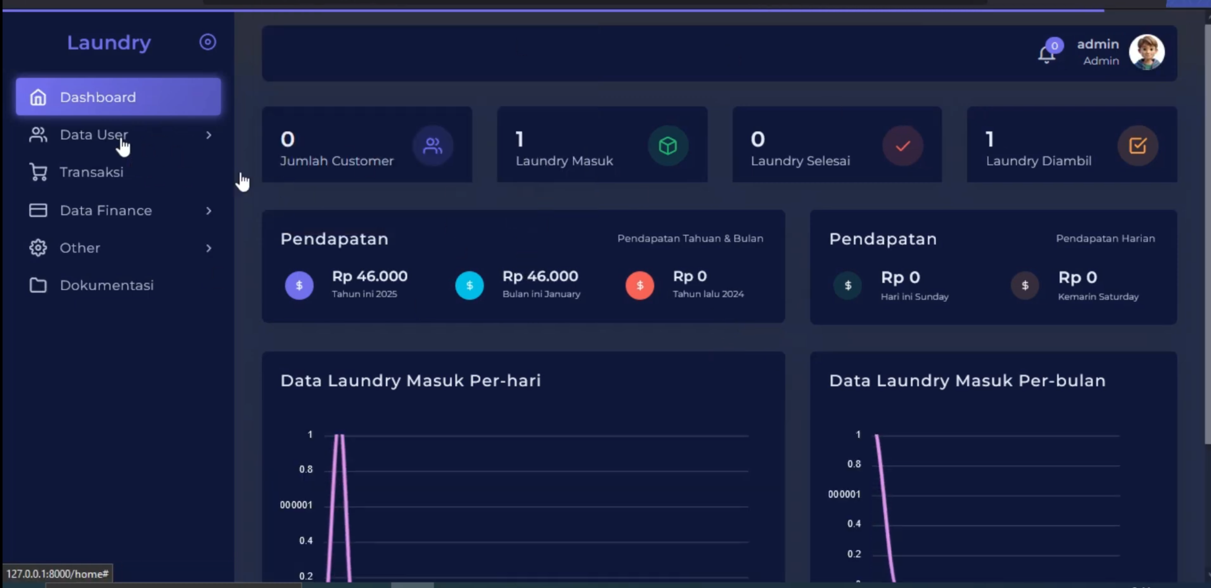Expand the Other submenu chevron
The width and height of the screenshot is (1211, 588).
pyautogui.click(x=208, y=248)
